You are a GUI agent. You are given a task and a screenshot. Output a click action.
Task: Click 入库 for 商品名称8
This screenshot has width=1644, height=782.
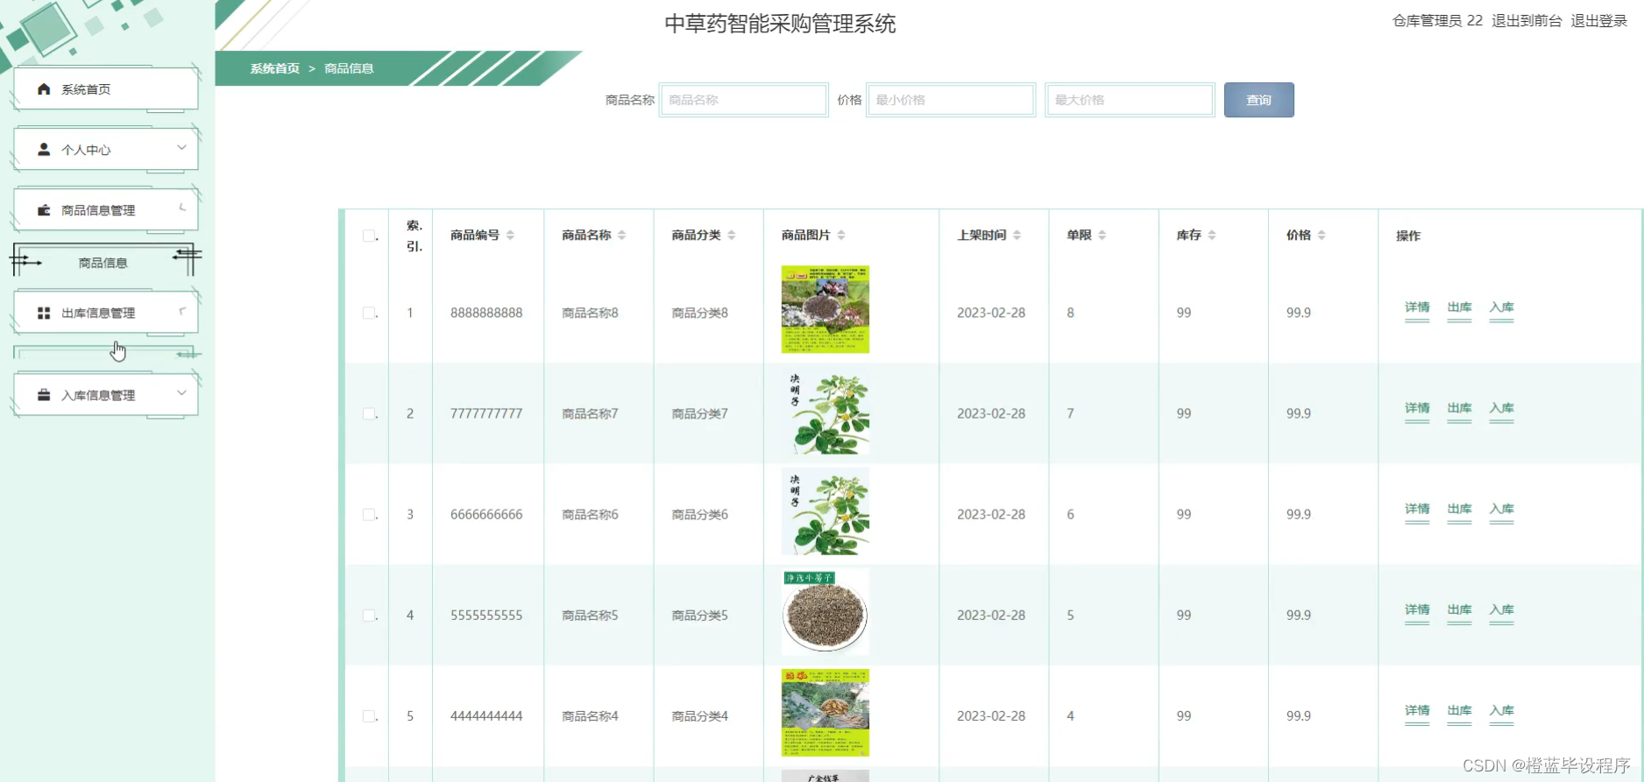(x=1501, y=307)
